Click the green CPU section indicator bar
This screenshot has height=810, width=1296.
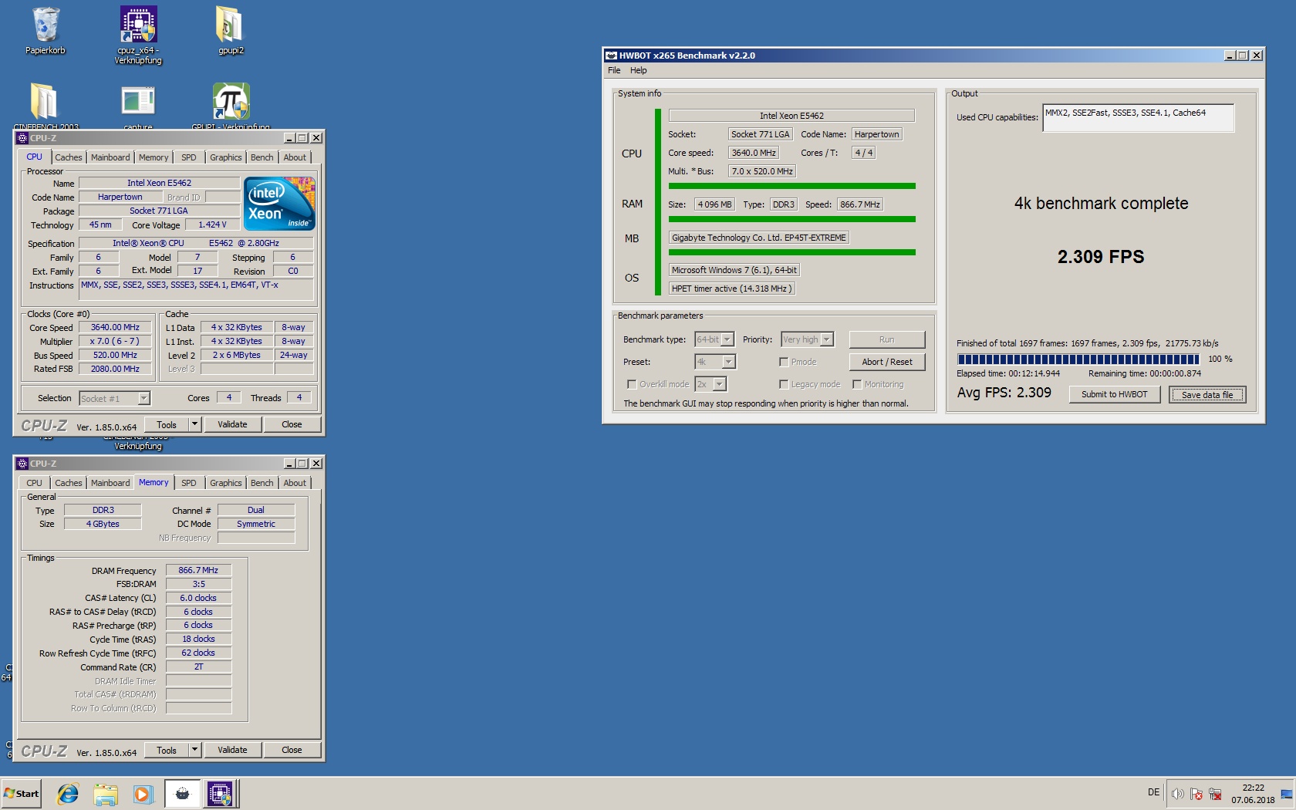coord(658,202)
